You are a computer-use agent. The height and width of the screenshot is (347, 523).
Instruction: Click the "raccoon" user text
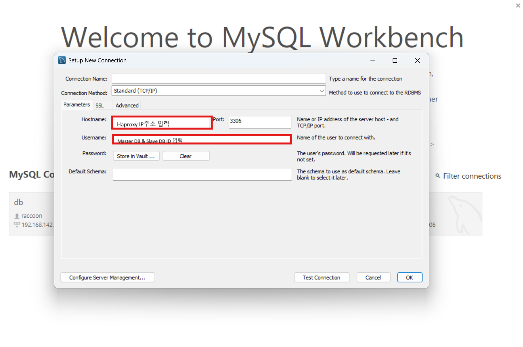(32, 216)
